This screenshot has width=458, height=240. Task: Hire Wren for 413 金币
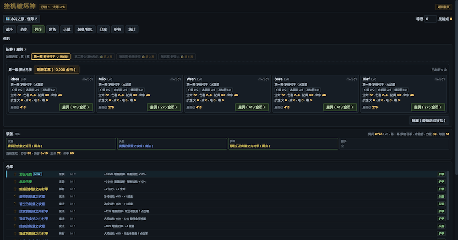pyautogui.click(x=252, y=107)
